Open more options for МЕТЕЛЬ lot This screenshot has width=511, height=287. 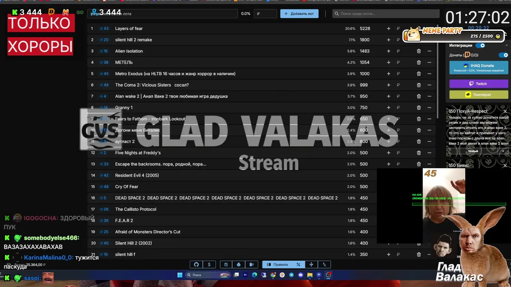click(x=429, y=63)
